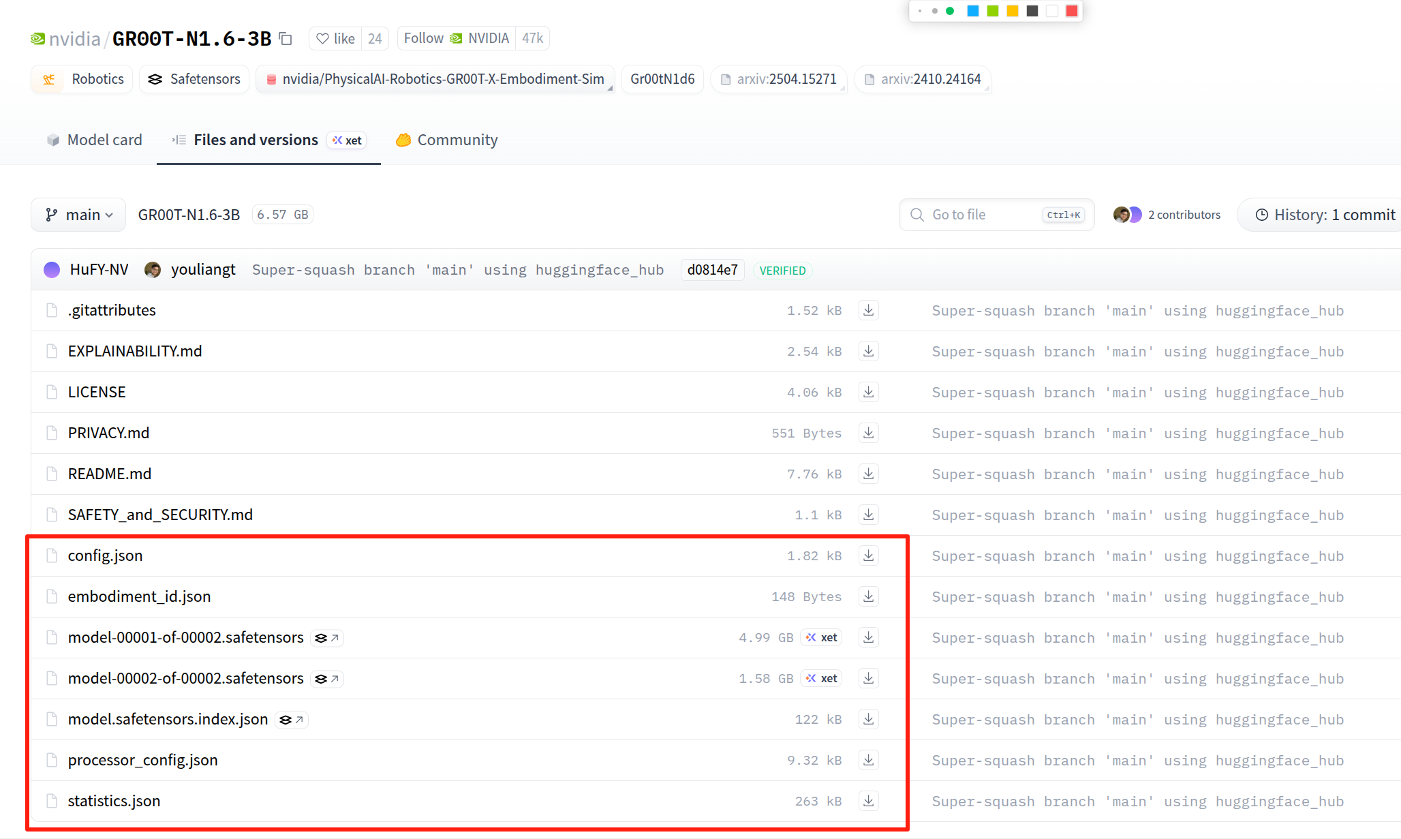Open safetensors viewer for model-00002-of-00002
Screen dimensions: 1401x839
pos(327,679)
